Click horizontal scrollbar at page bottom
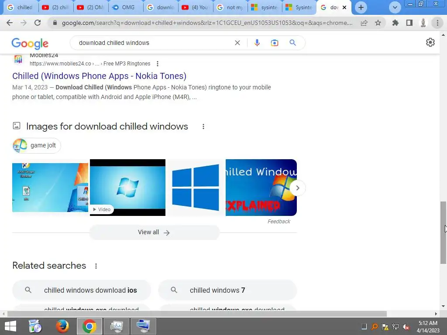Viewport: 447px width, 335px height. point(197,314)
